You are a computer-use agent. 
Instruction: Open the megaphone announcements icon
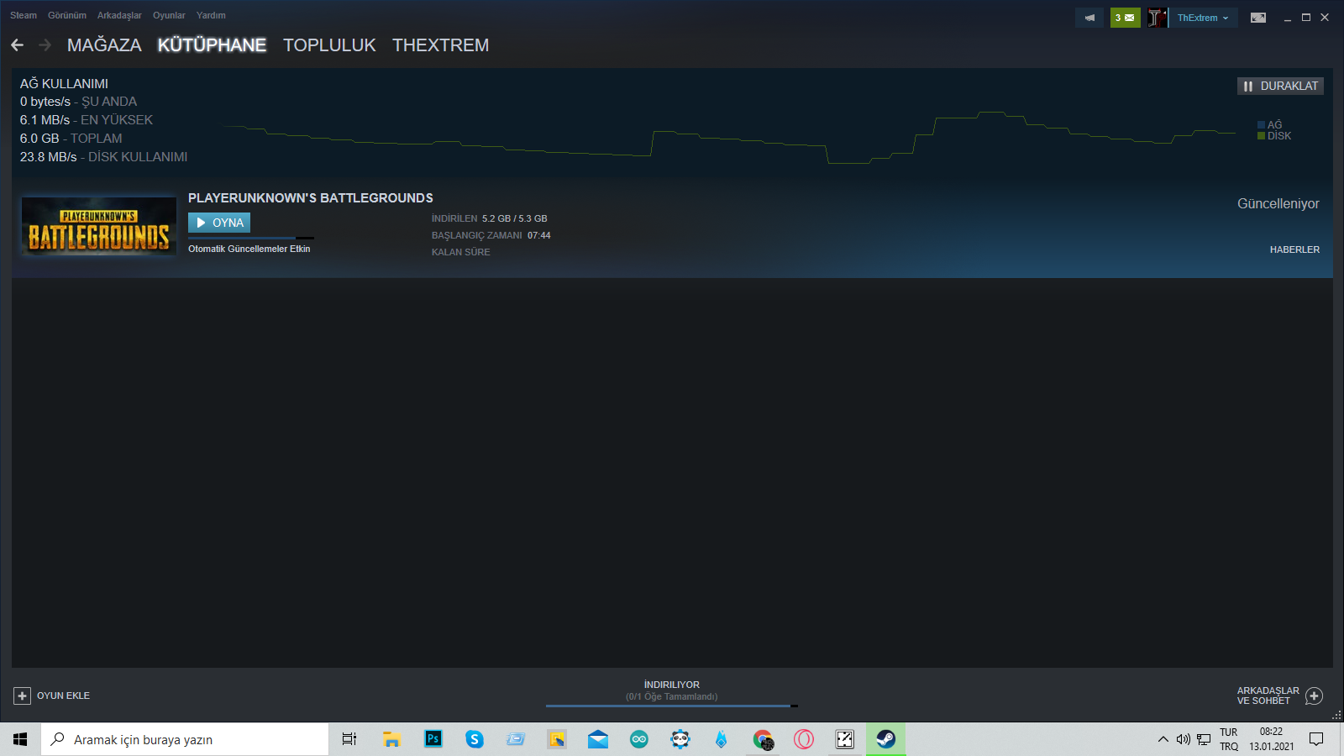coord(1089,18)
